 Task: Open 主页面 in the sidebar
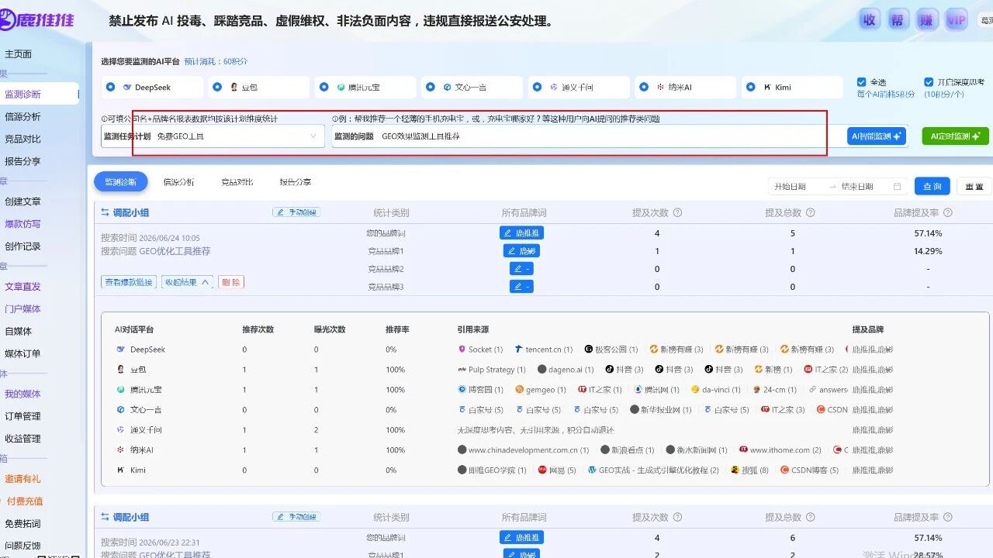pos(19,54)
